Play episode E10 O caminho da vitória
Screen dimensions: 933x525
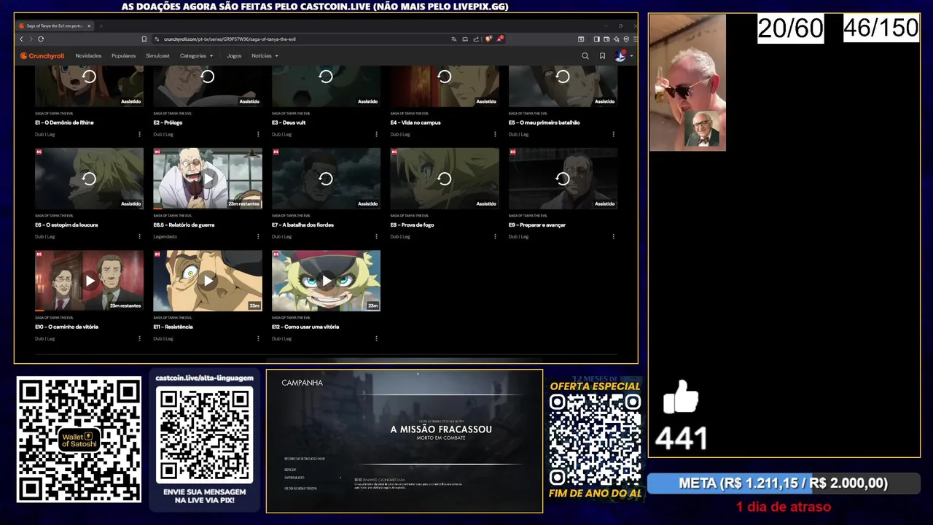tap(89, 281)
